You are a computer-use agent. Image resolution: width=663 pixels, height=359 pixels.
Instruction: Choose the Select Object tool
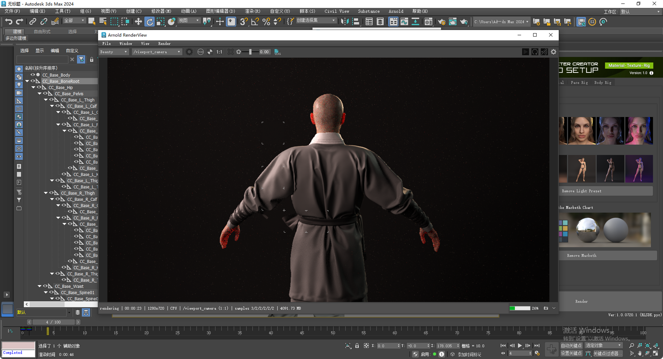click(x=92, y=22)
